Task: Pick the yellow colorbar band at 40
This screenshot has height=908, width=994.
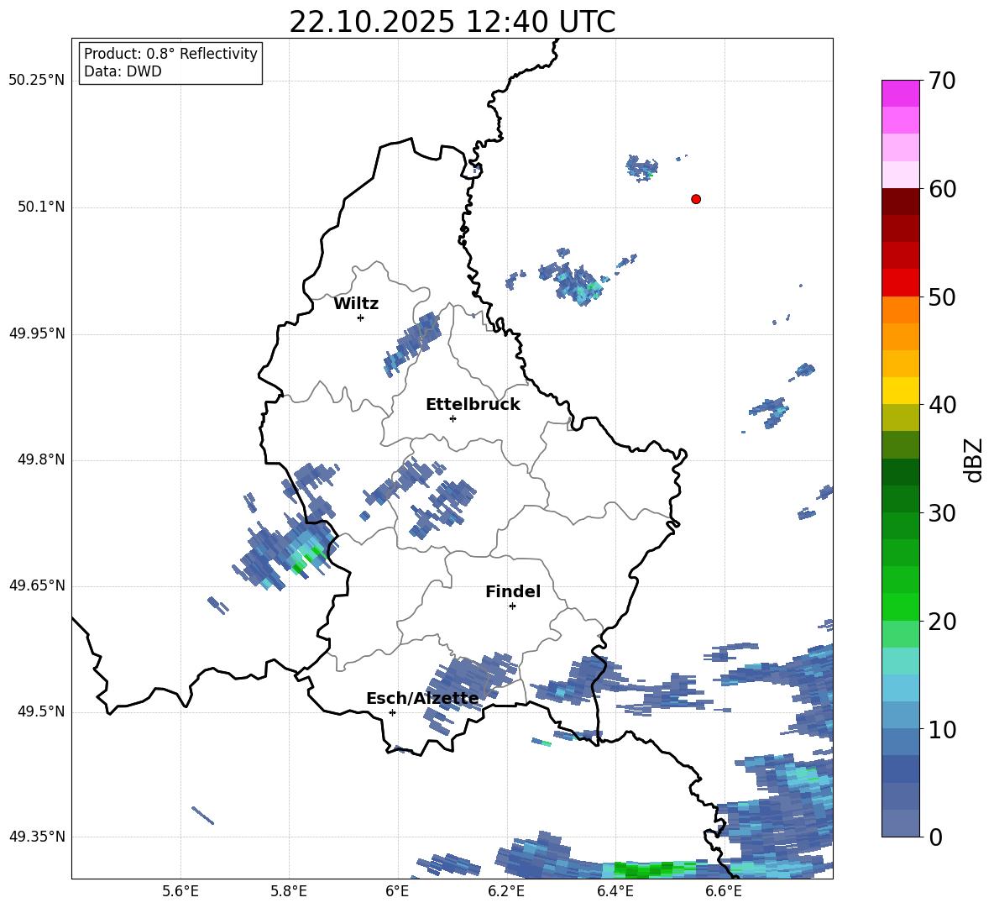Action: [x=900, y=391]
